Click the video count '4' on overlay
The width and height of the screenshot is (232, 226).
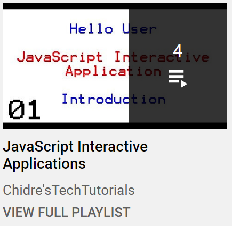click(178, 51)
